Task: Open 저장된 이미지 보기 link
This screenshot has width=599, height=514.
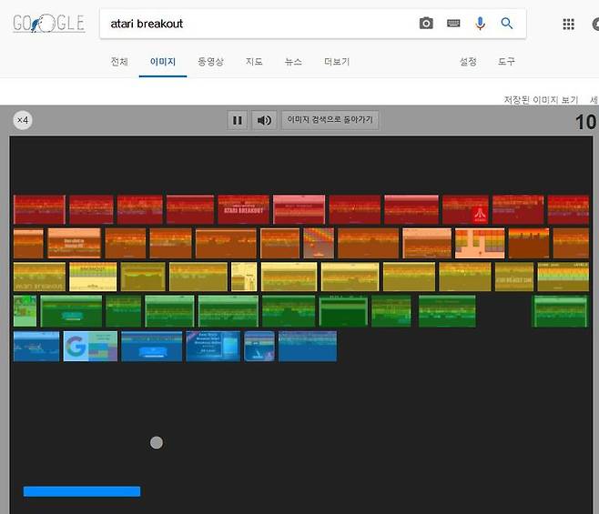Action: 541,99
